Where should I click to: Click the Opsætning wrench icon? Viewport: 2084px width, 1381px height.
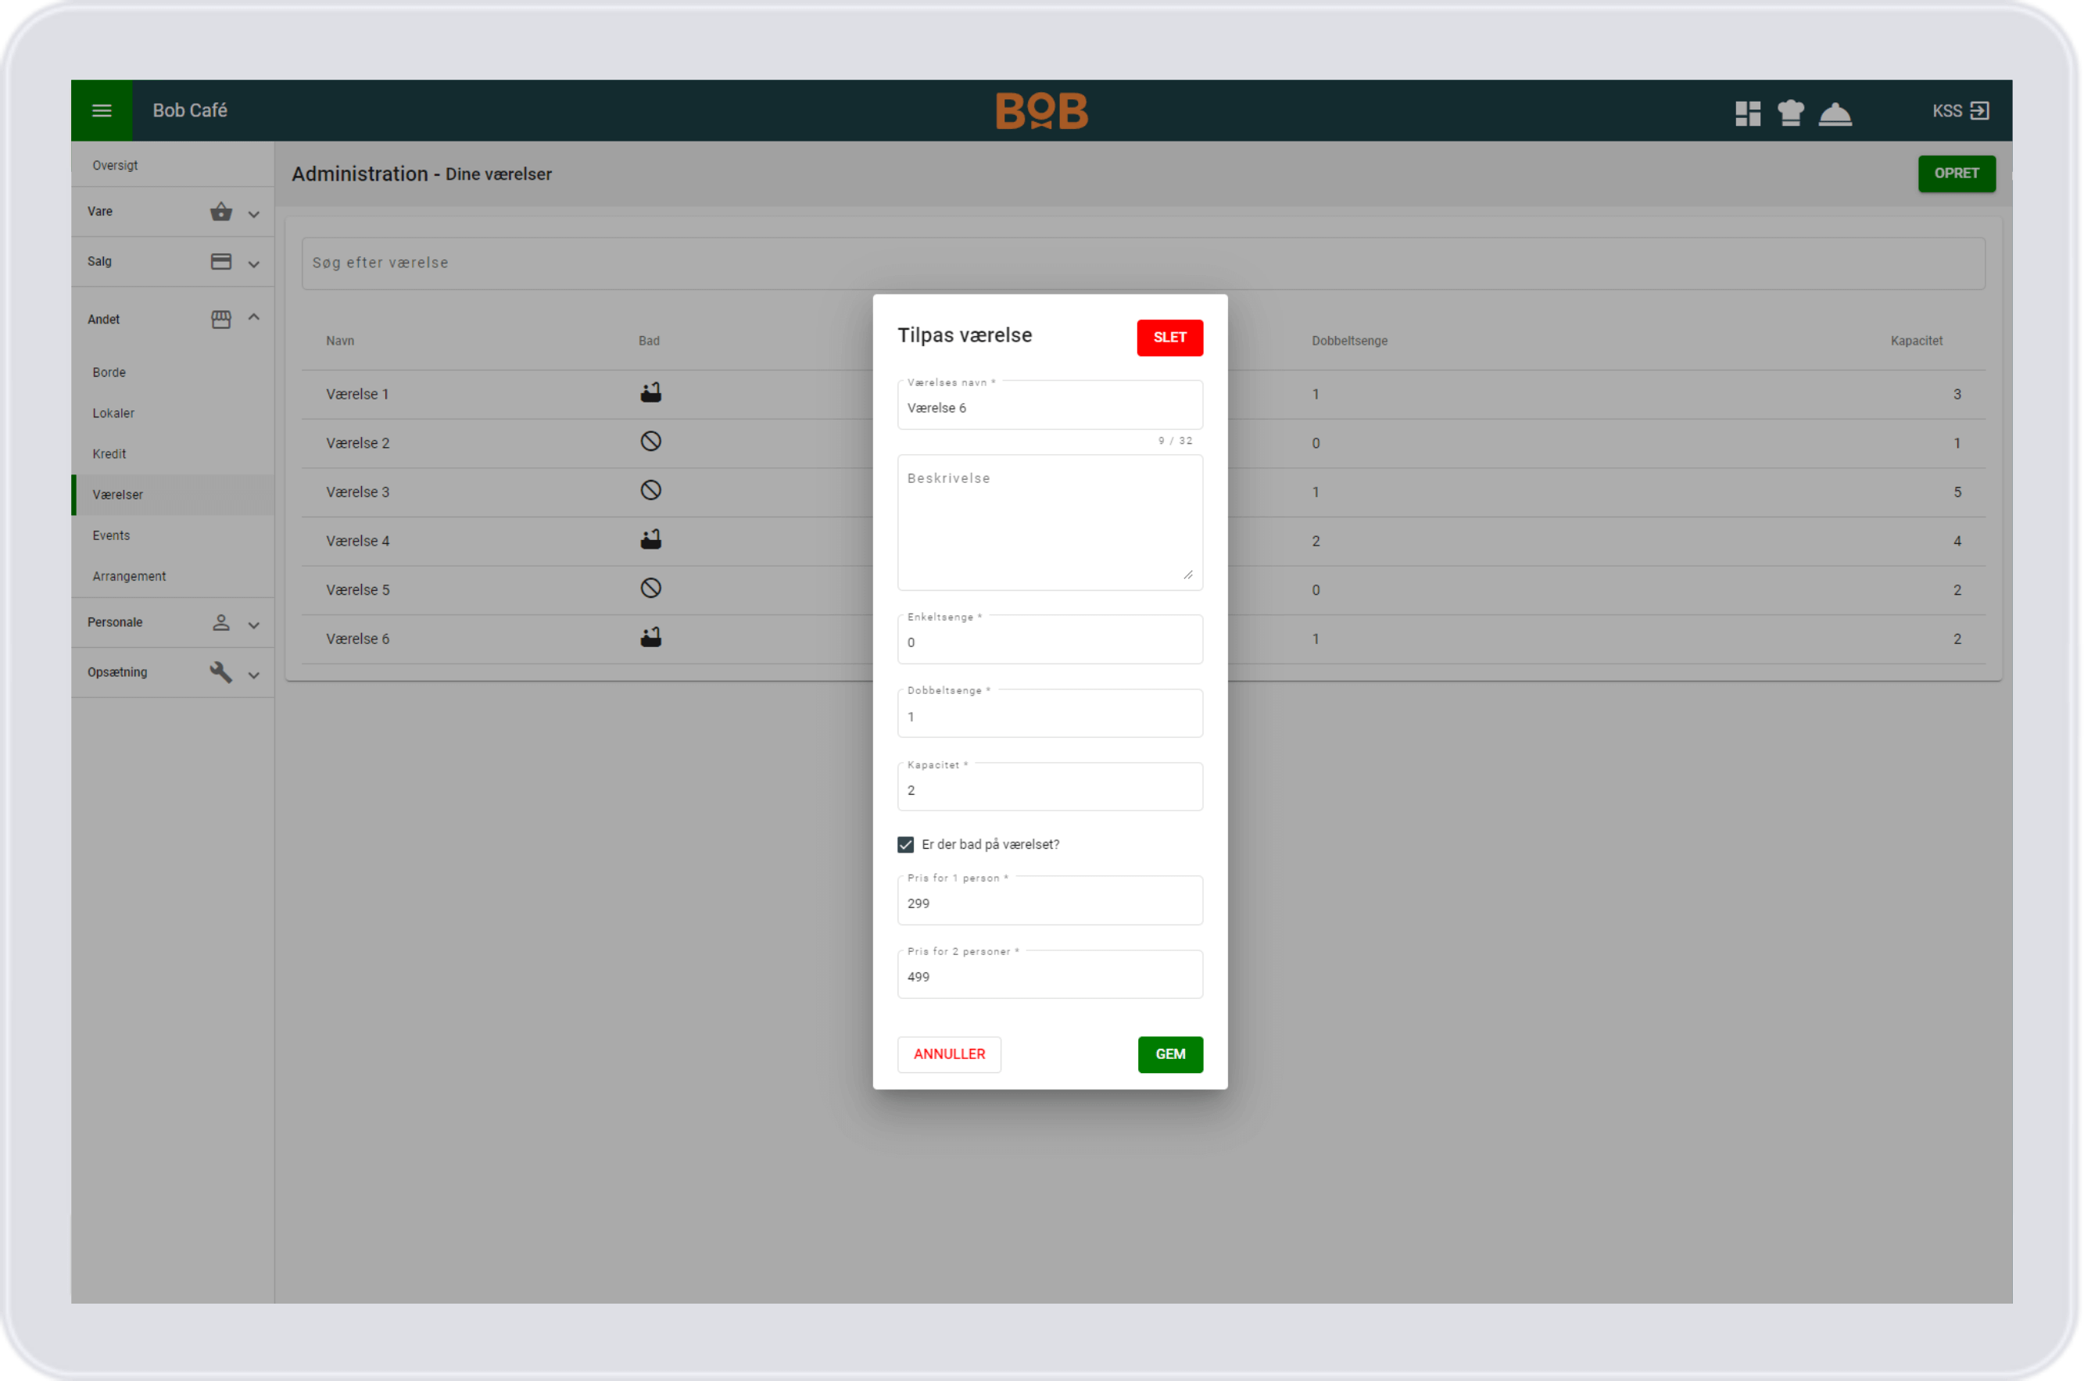[221, 672]
